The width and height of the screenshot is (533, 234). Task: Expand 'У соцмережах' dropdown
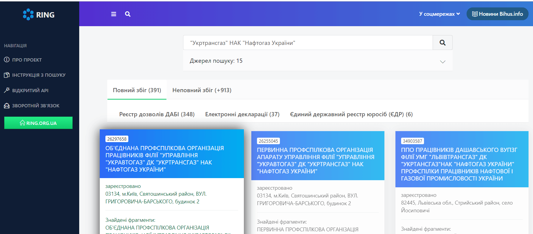coord(440,14)
